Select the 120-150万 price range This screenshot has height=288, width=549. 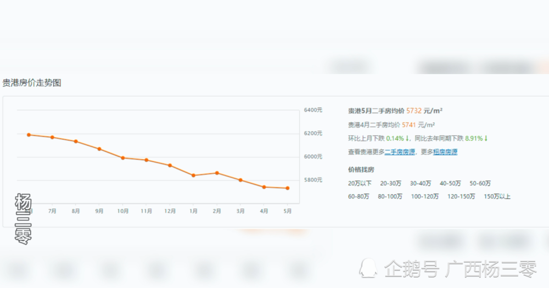[x=461, y=196]
